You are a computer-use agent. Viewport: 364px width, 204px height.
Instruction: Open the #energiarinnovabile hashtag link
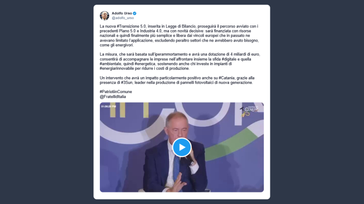[117, 68]
